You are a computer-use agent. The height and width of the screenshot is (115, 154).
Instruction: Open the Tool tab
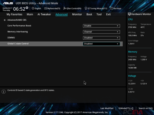(x=99, y=14)
